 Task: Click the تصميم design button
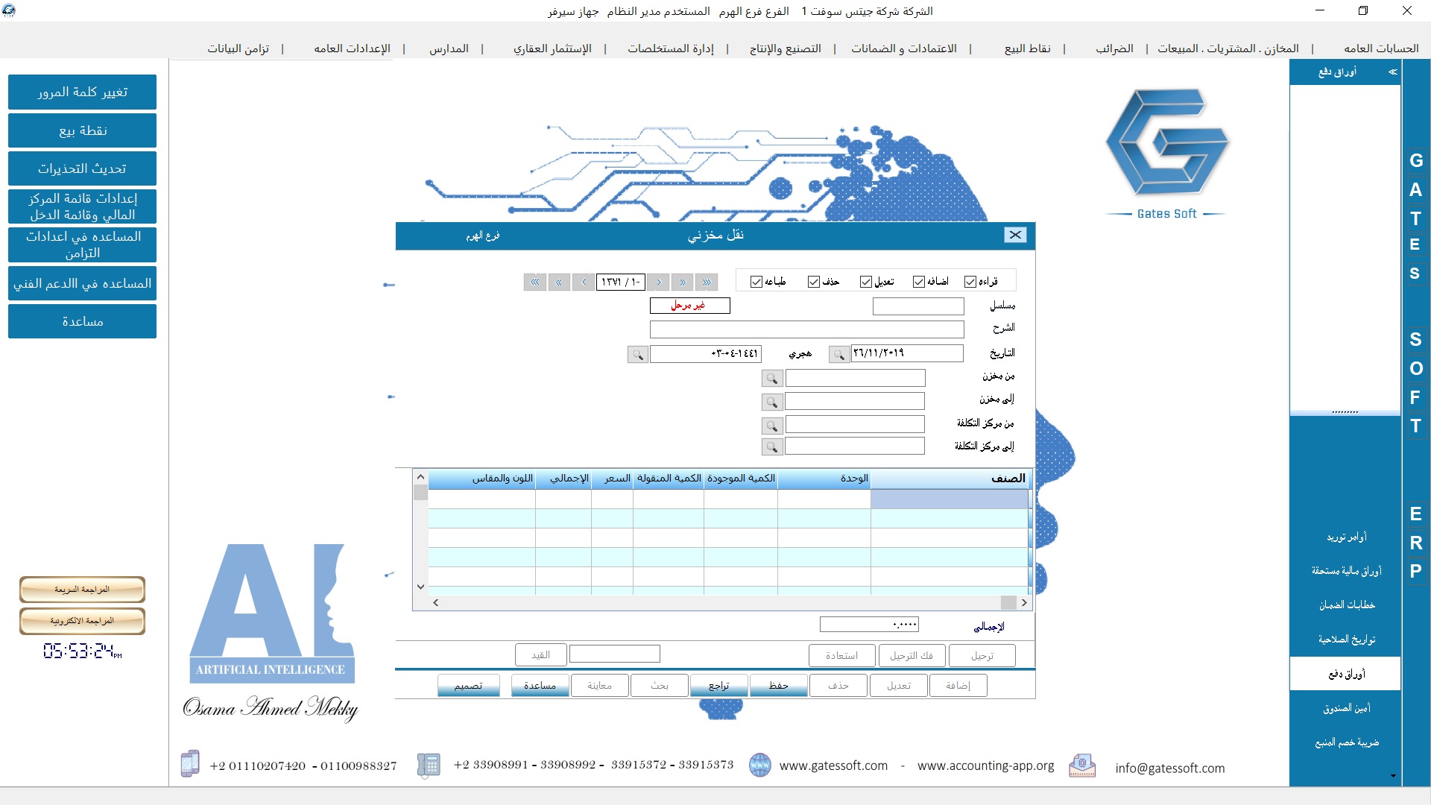tap(469, 686)
